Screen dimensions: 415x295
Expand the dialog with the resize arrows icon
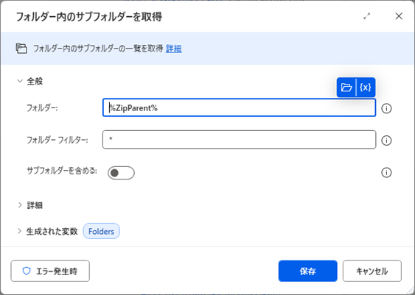pyautogui.click(x=367, y=16)
